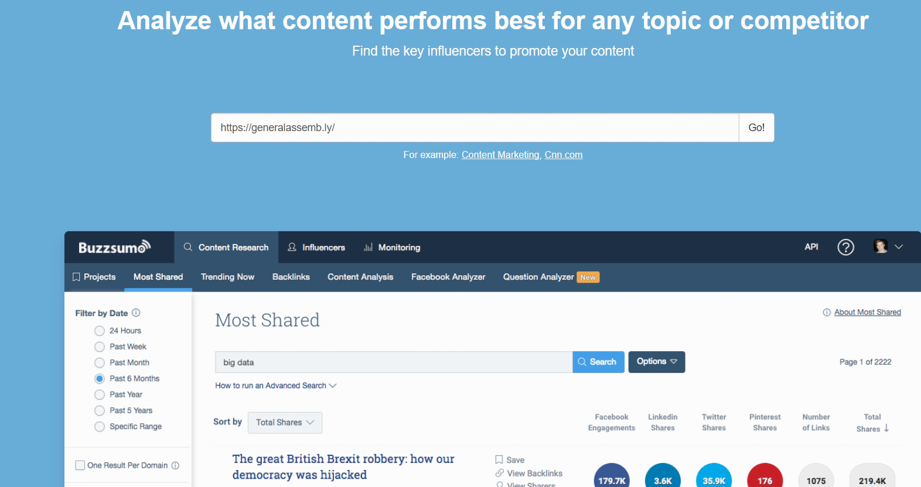Select the Past Year radio button
The height and width of the screenshot is (487, 921).
coord(100,395)
